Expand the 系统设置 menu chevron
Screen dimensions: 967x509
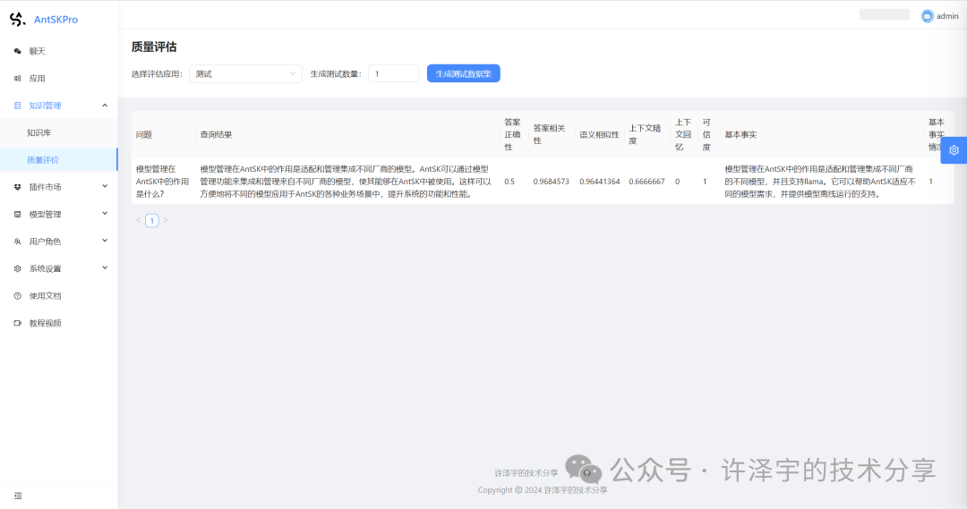105,267
